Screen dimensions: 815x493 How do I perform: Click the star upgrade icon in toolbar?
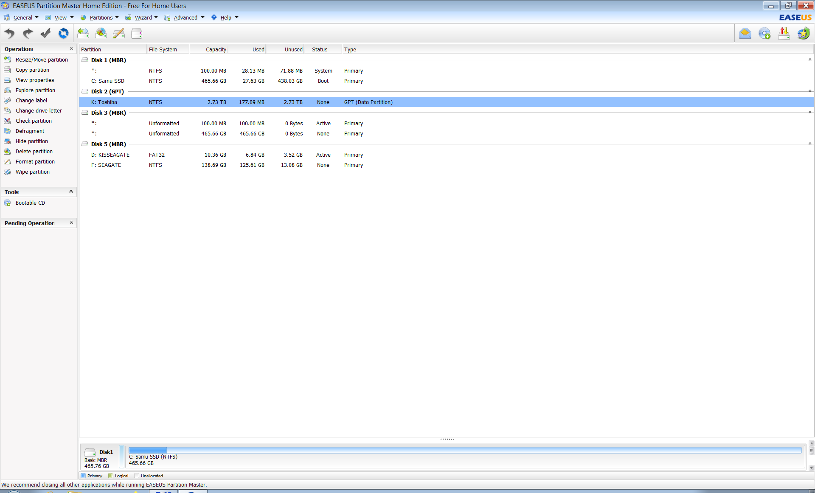click(x=804, y=33)
